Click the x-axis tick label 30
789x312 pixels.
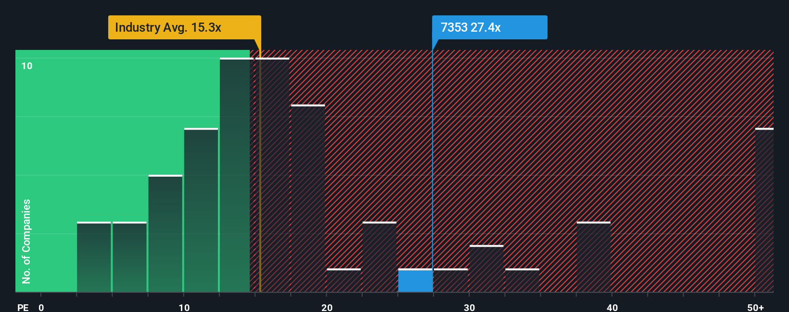(x=470, y=308)
